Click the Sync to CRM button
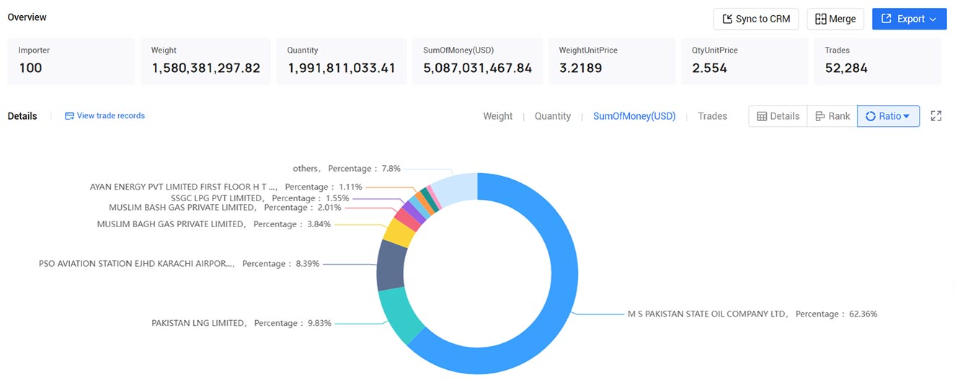955x380 pixels. click(756, 19)
